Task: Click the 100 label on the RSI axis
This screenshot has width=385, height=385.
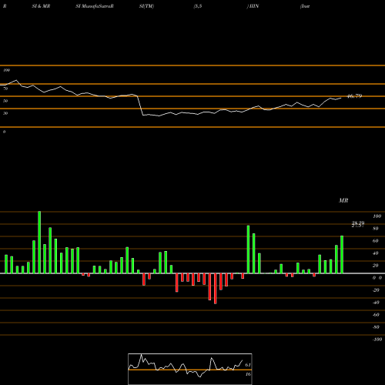Action: click(6, 70)
